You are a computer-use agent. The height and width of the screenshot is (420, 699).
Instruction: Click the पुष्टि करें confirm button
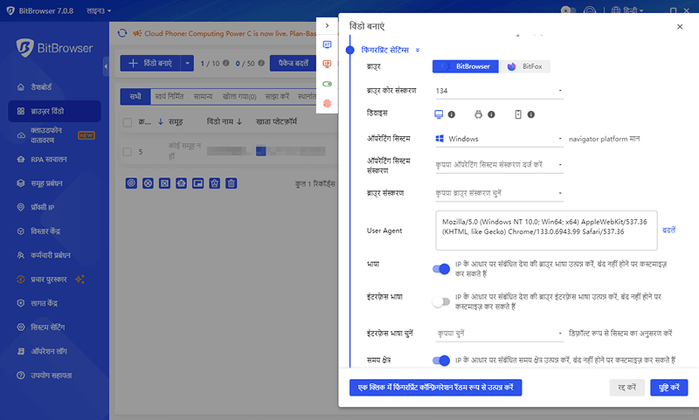pos(669,387)
